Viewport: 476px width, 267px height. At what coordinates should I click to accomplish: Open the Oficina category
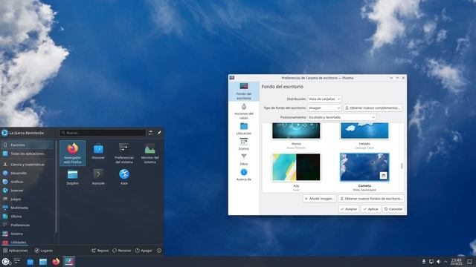(x=28, y=217)
